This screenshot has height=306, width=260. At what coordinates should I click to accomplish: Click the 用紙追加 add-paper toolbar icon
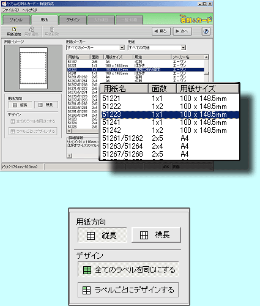[x=13, y=31]
